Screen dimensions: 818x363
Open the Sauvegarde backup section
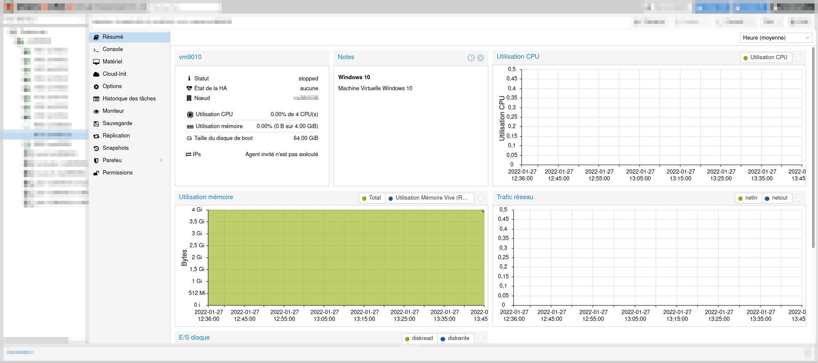130,123
